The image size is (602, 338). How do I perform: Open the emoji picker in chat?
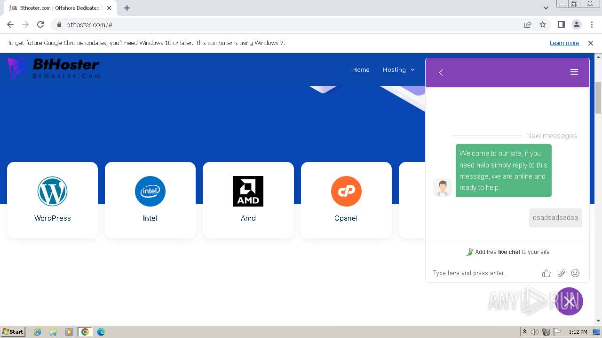point(575,273)
